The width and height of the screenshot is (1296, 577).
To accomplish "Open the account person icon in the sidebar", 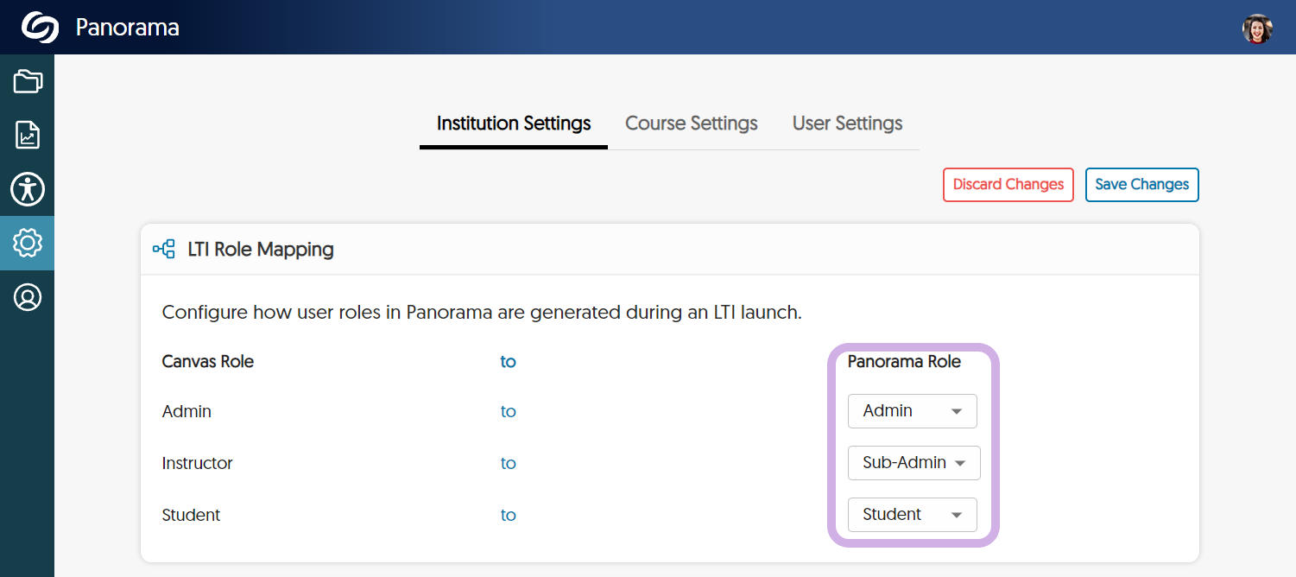I will [x=28, y=297].
